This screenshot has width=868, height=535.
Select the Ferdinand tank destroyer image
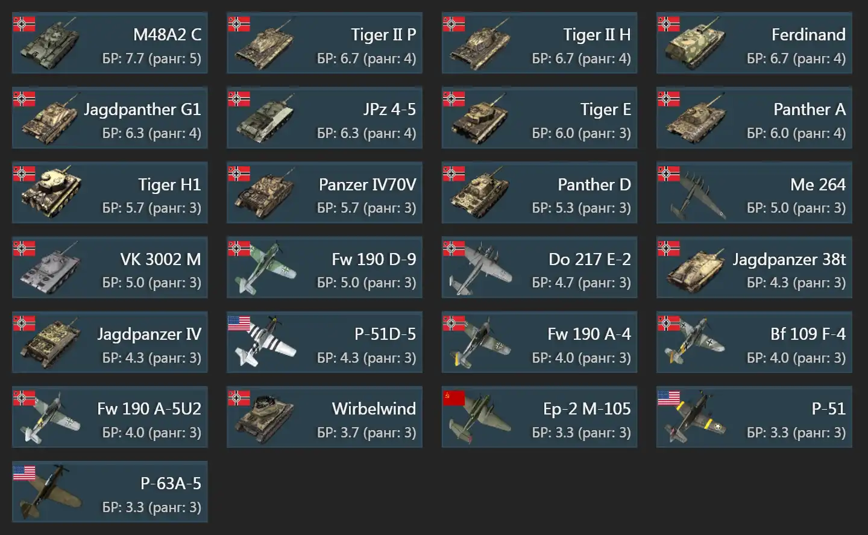click(x=695, y=44)
